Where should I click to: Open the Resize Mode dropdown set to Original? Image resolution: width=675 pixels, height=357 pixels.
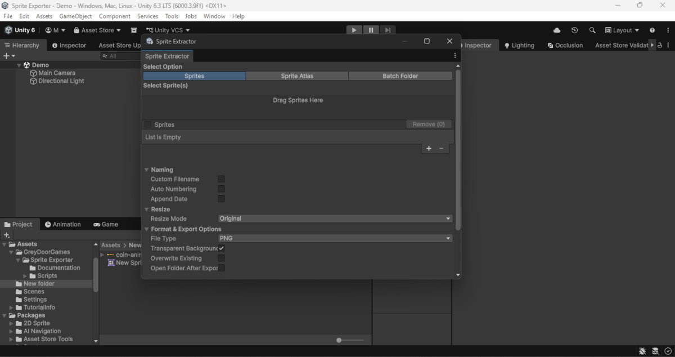(x=335, y=218)
